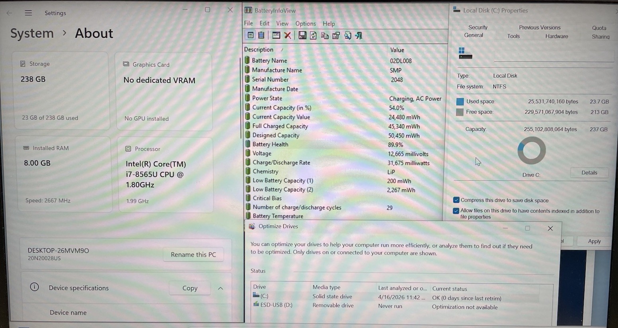This screenshot has width=618, height=328.
Task: Open the Properties toolbar icon
Action: click(x=336, y=36)
